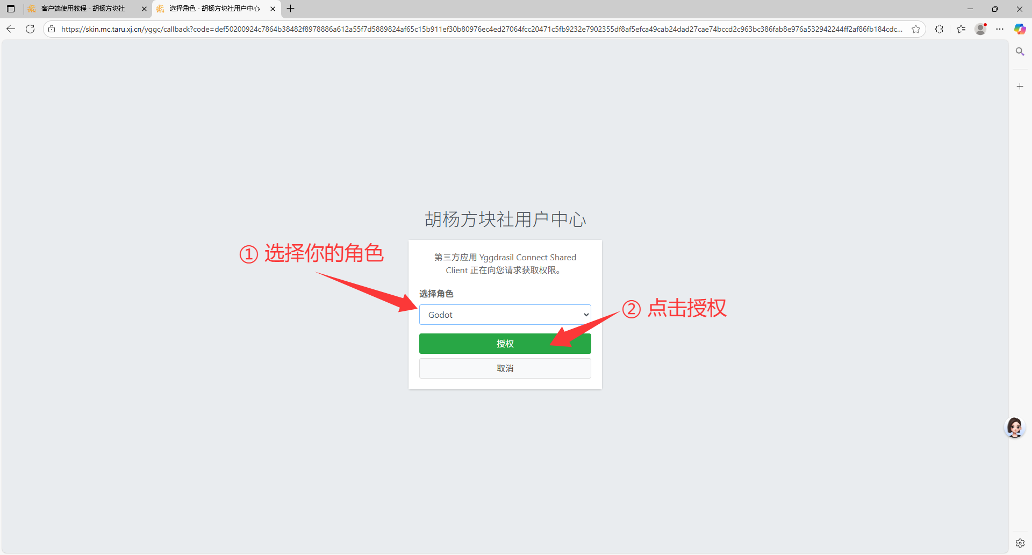This screenshot has height=555, width=1032.
Task: Open the browser extensions icon
Action: click(x=939, y=29)
